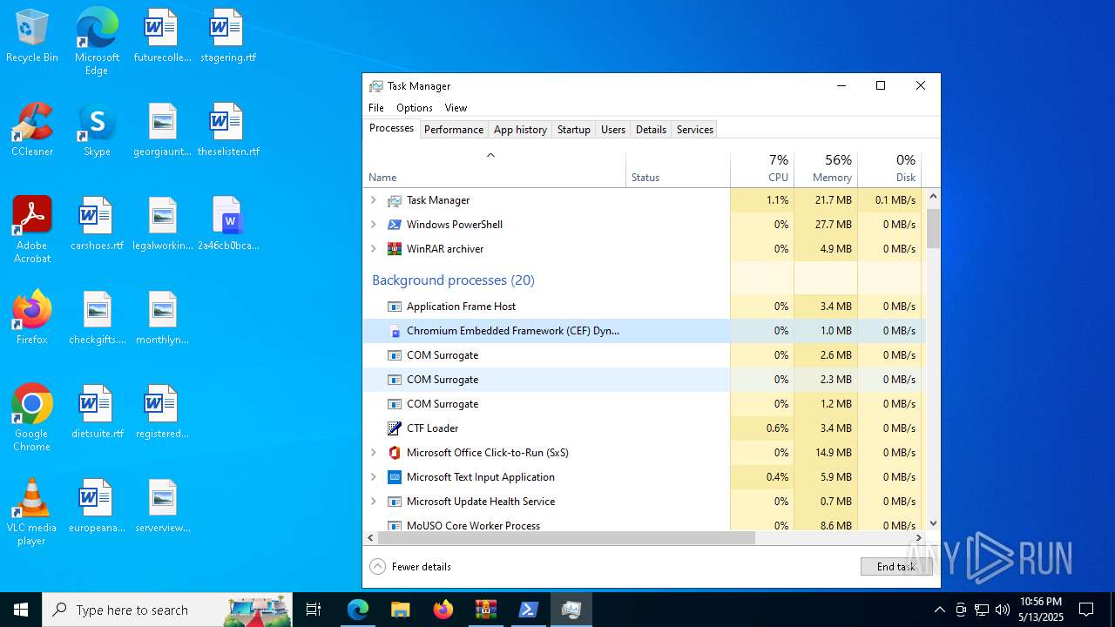Click the Microsoft Update Health Service icon
This screenshot has height=627, width=1115.
(x=395, y=502)
